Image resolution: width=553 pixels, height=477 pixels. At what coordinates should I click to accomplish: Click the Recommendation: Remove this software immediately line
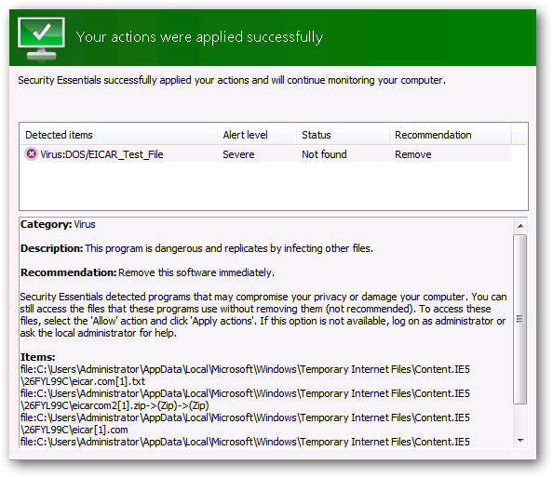(147, 272)
